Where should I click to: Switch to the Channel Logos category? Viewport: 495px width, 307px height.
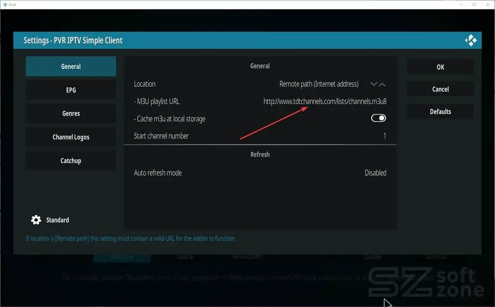(71, 137)
